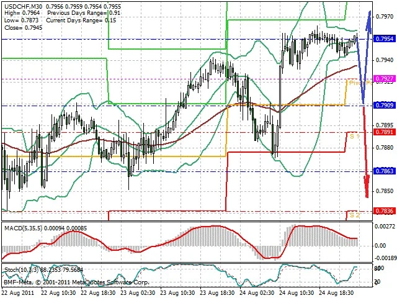397x298 pixels.
Task: Click the Stoch(10,3,3) indicator label
Action: click(x=43, y=270)
